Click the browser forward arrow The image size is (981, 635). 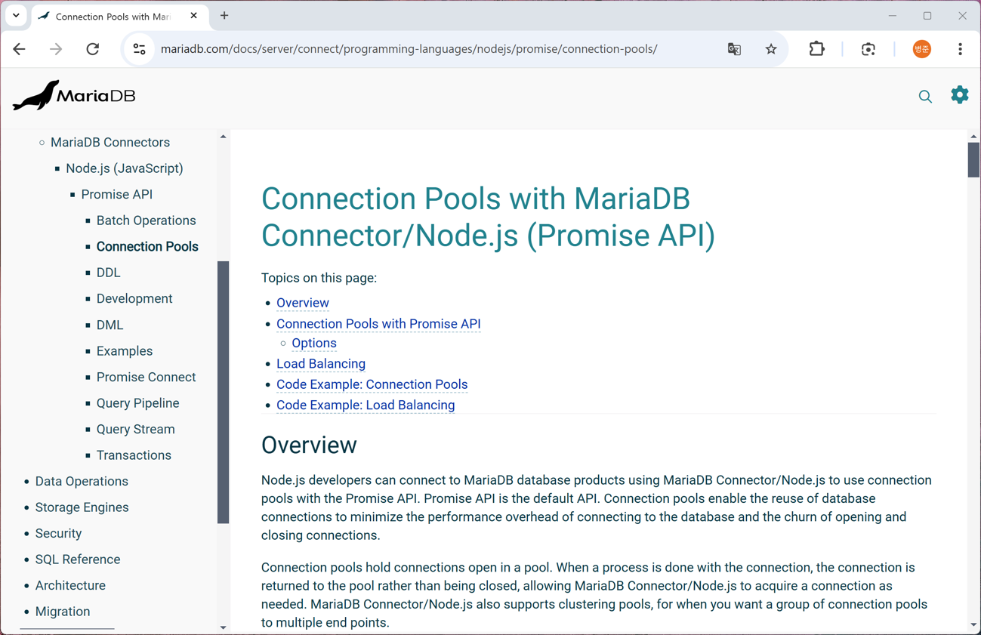point(56,49)
